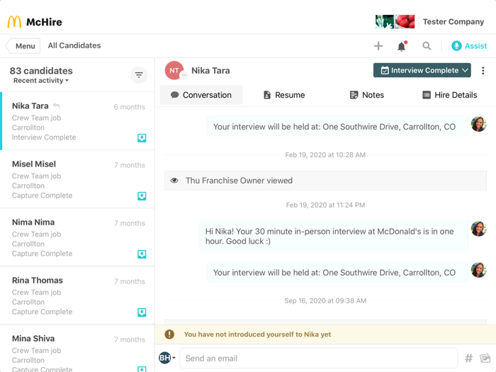Click the Tester Company logo image
Viewport: 496px width, 372px height.
(x=395, y=22)
